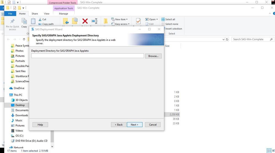Open DVD RW Drive (D:) Audio CD

click(x=31, y=141)
